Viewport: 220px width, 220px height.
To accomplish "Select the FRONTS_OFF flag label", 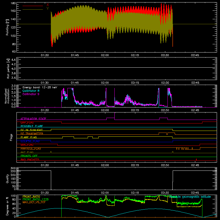I will click(29, 156).
